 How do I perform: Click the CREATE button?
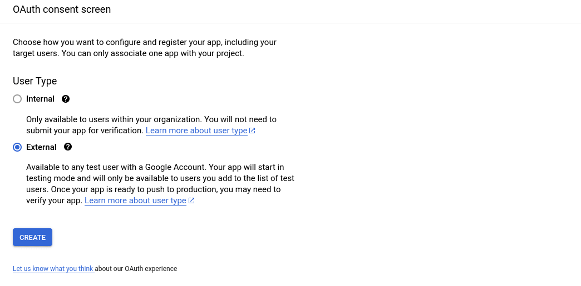[33, 237]
